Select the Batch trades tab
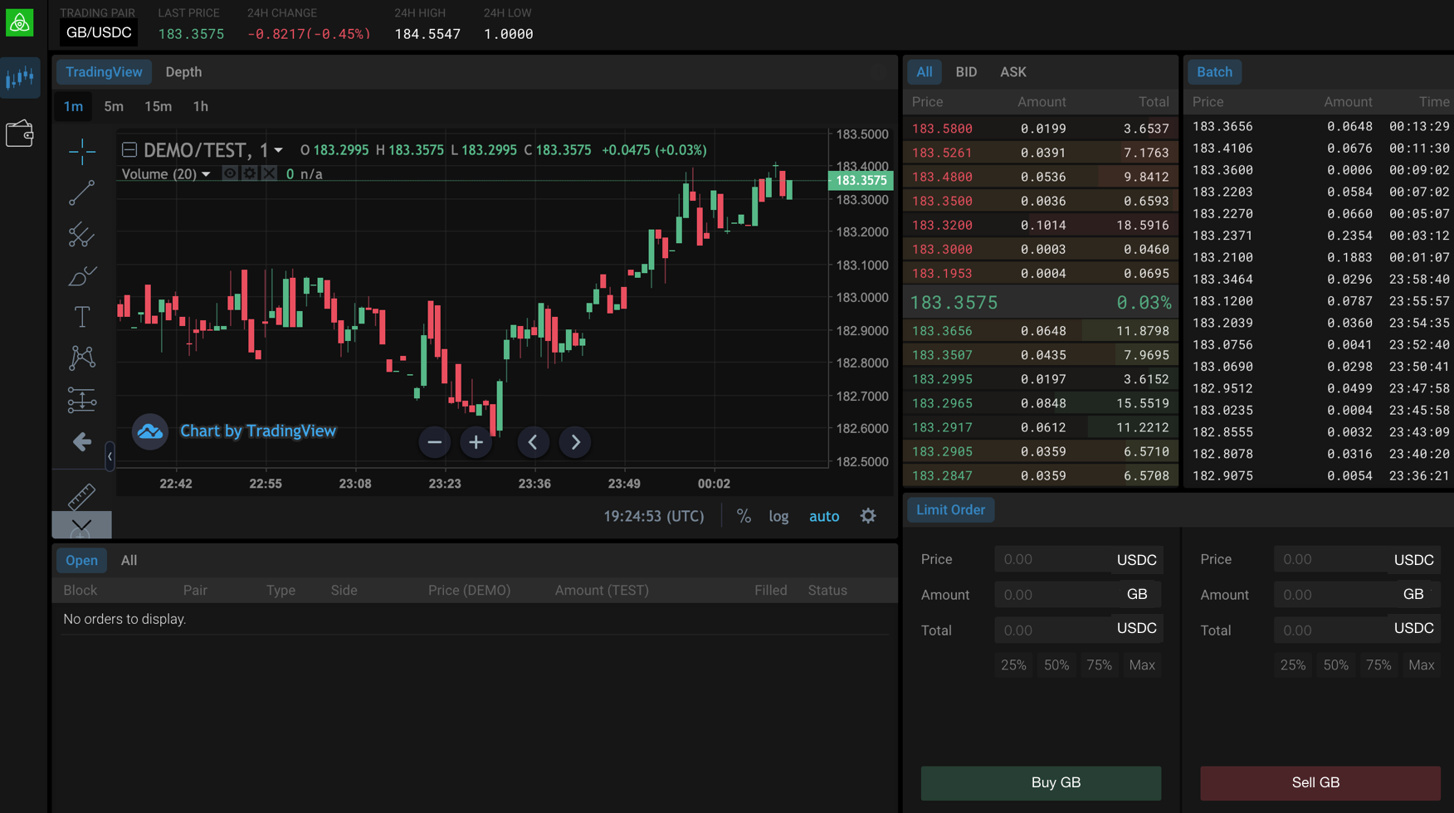Viewport: 1454px width, 813px height. click(x=1214, y=72)
